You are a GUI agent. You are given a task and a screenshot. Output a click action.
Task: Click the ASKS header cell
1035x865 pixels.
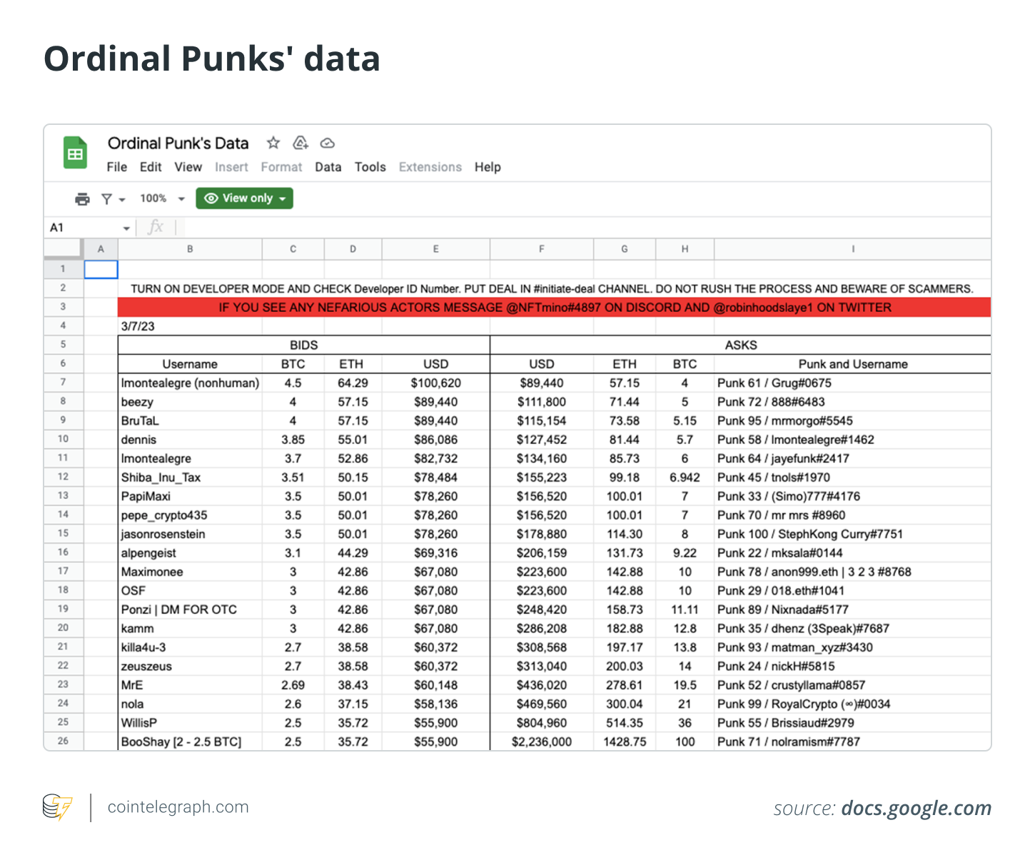741,345
